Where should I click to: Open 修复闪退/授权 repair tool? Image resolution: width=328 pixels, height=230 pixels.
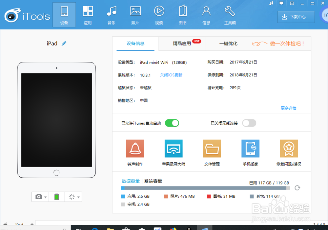289,153
